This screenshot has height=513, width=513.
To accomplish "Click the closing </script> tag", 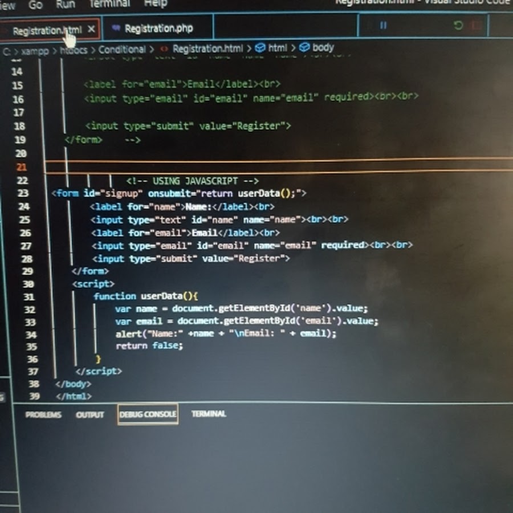I will (x=99, y=371).
